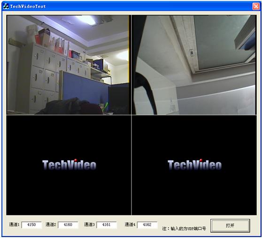Image resolution: width=262 pixels, height=238 pixels.
Task: Click the TechVideo logo in bottom-left pane
Action: click(x=69, y=165)
